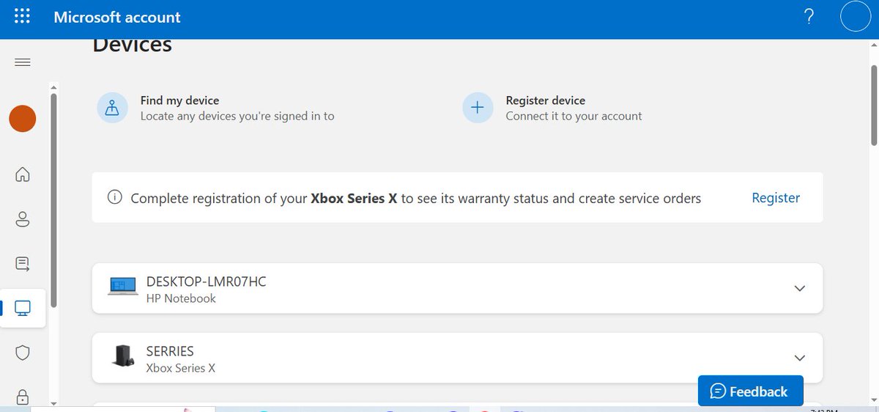Click the Feedback button
879x412 pixels.
pyautogui.click(x=751, y=391)
